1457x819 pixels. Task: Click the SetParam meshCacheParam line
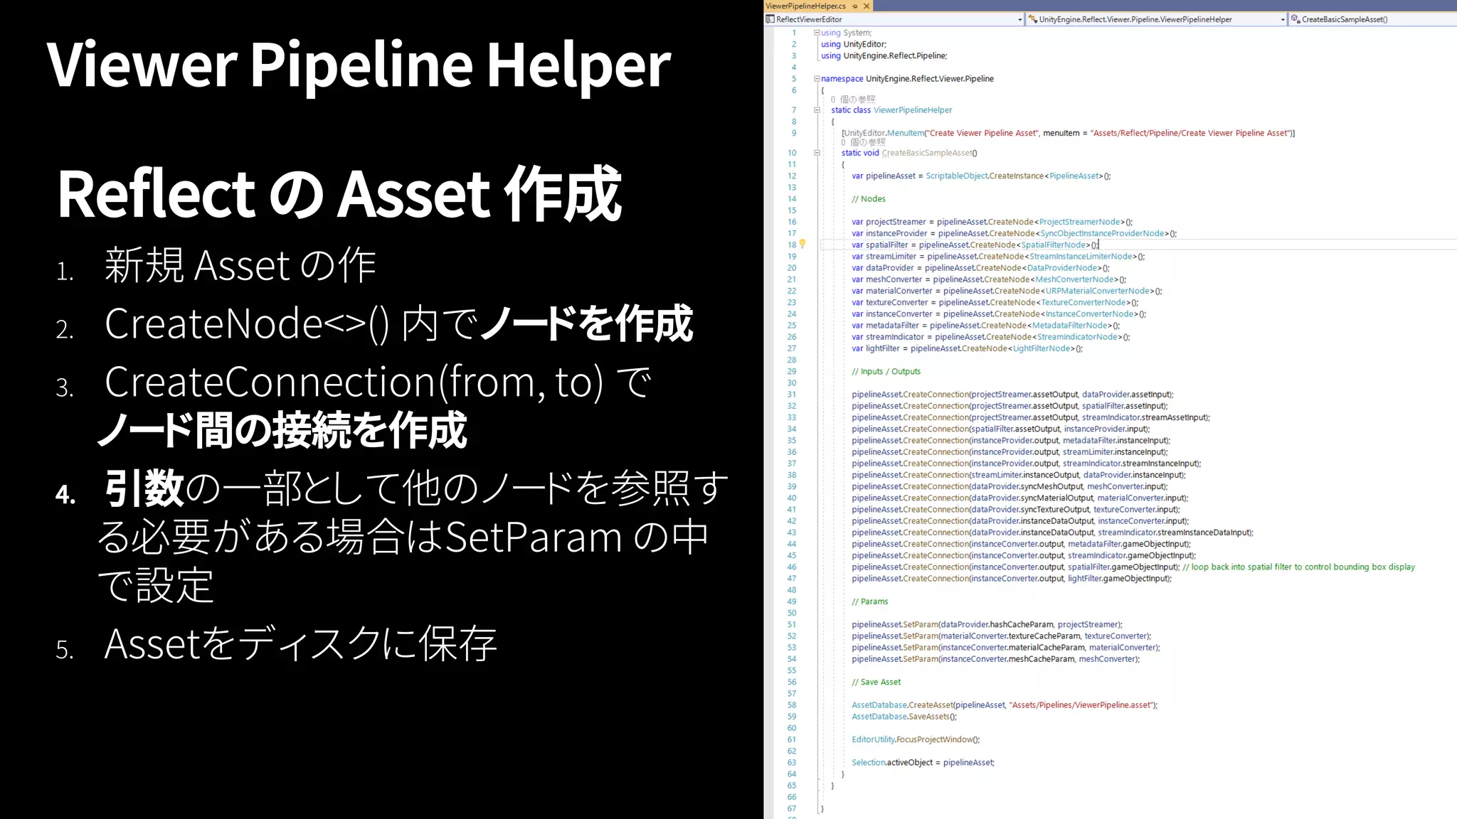995,659
